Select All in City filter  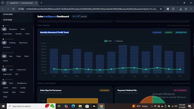point(4,29)
